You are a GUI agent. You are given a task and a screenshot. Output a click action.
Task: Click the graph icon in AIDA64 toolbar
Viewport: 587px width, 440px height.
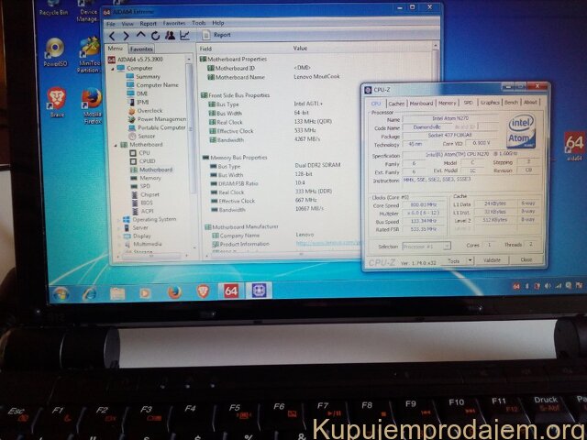184,35
